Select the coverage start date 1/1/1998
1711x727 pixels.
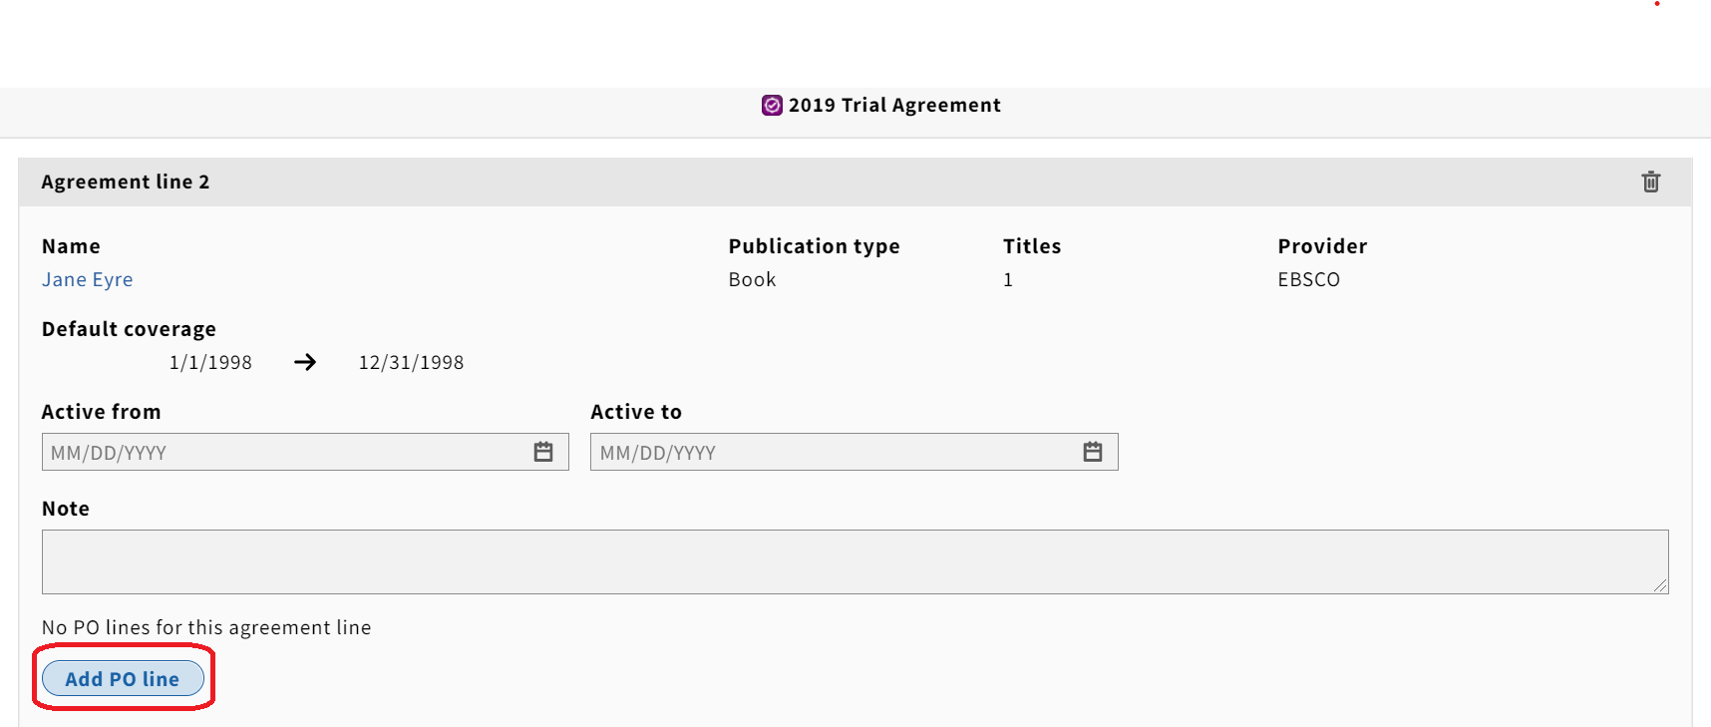click(x=210, y=363)
